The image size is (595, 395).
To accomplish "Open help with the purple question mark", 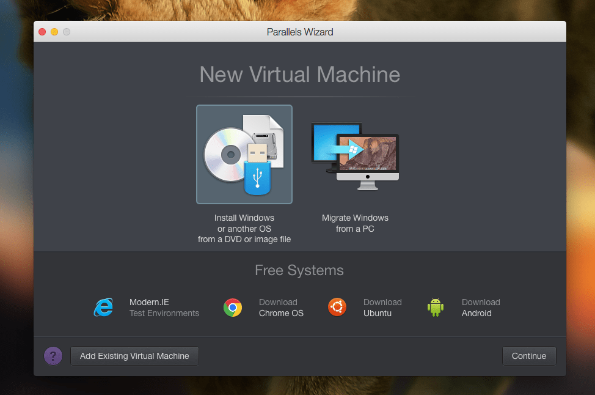I will point(53,356).
